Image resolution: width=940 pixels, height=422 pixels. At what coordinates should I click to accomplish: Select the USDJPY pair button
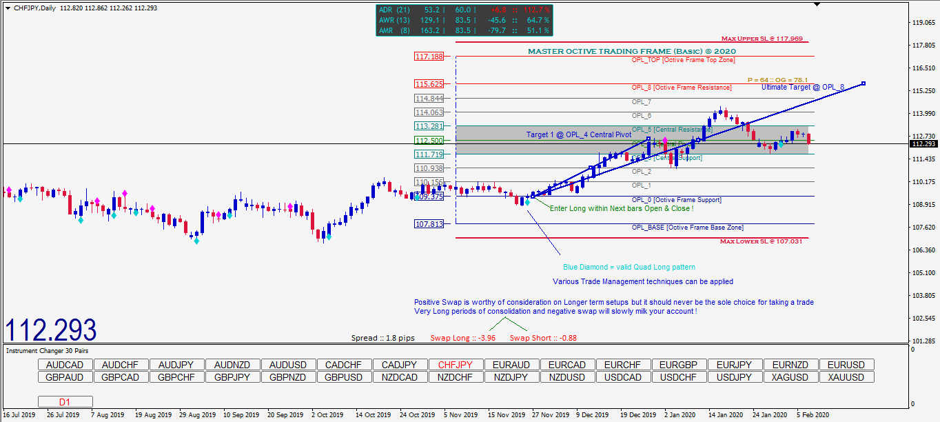click(x=735, y=377)
